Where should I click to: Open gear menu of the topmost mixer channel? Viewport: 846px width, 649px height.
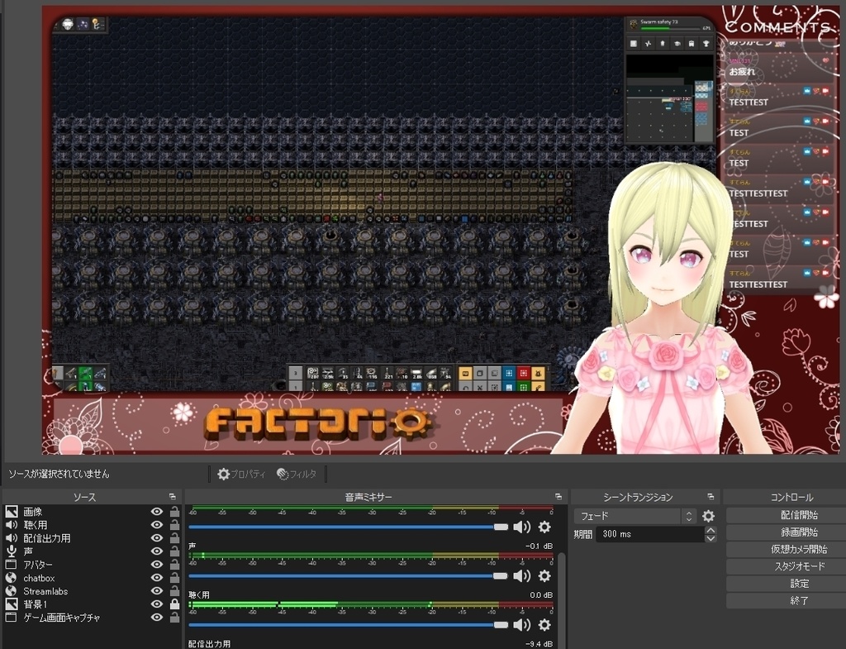(545, 527)
